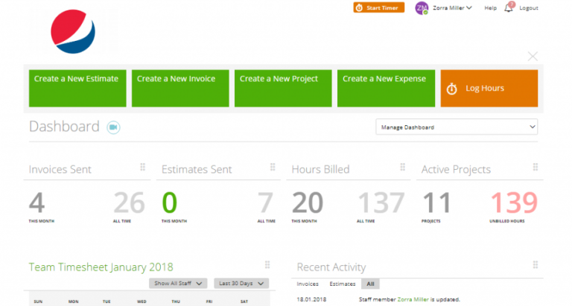Image resolution: width=572 pixels, height=306 pixels.
Task: Click the 26 all time invoices
Action: coord(129,203)
